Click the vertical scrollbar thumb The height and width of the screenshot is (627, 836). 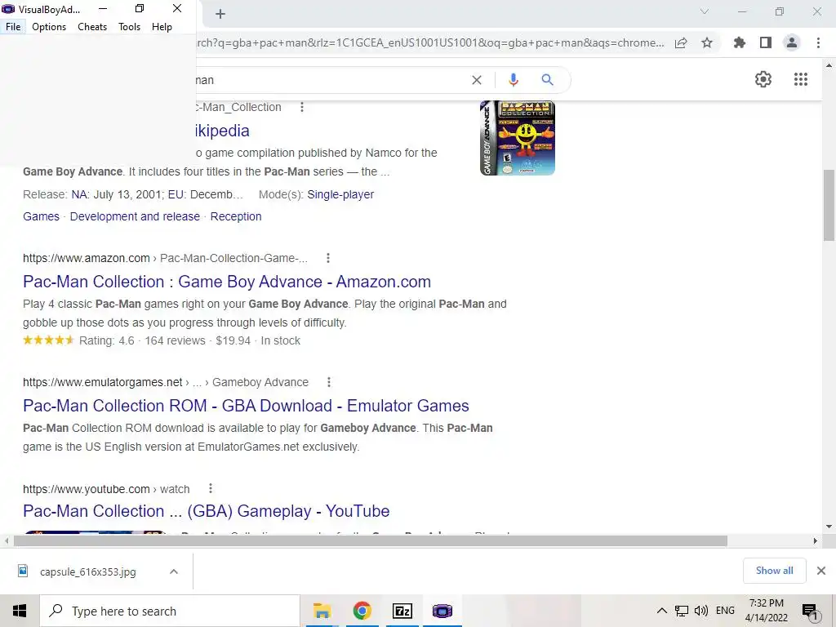(x=829, y=205)
